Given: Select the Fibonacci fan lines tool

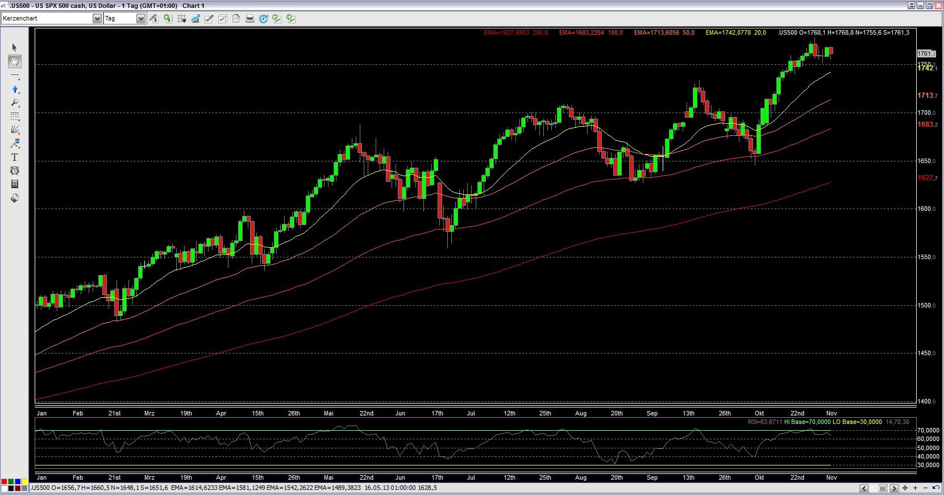Looking at the screenshot, I should pos(15,130).
